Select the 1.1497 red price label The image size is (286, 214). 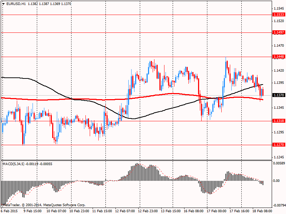278,32
